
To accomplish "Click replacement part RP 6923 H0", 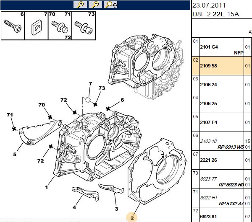I will coord(231,185).
